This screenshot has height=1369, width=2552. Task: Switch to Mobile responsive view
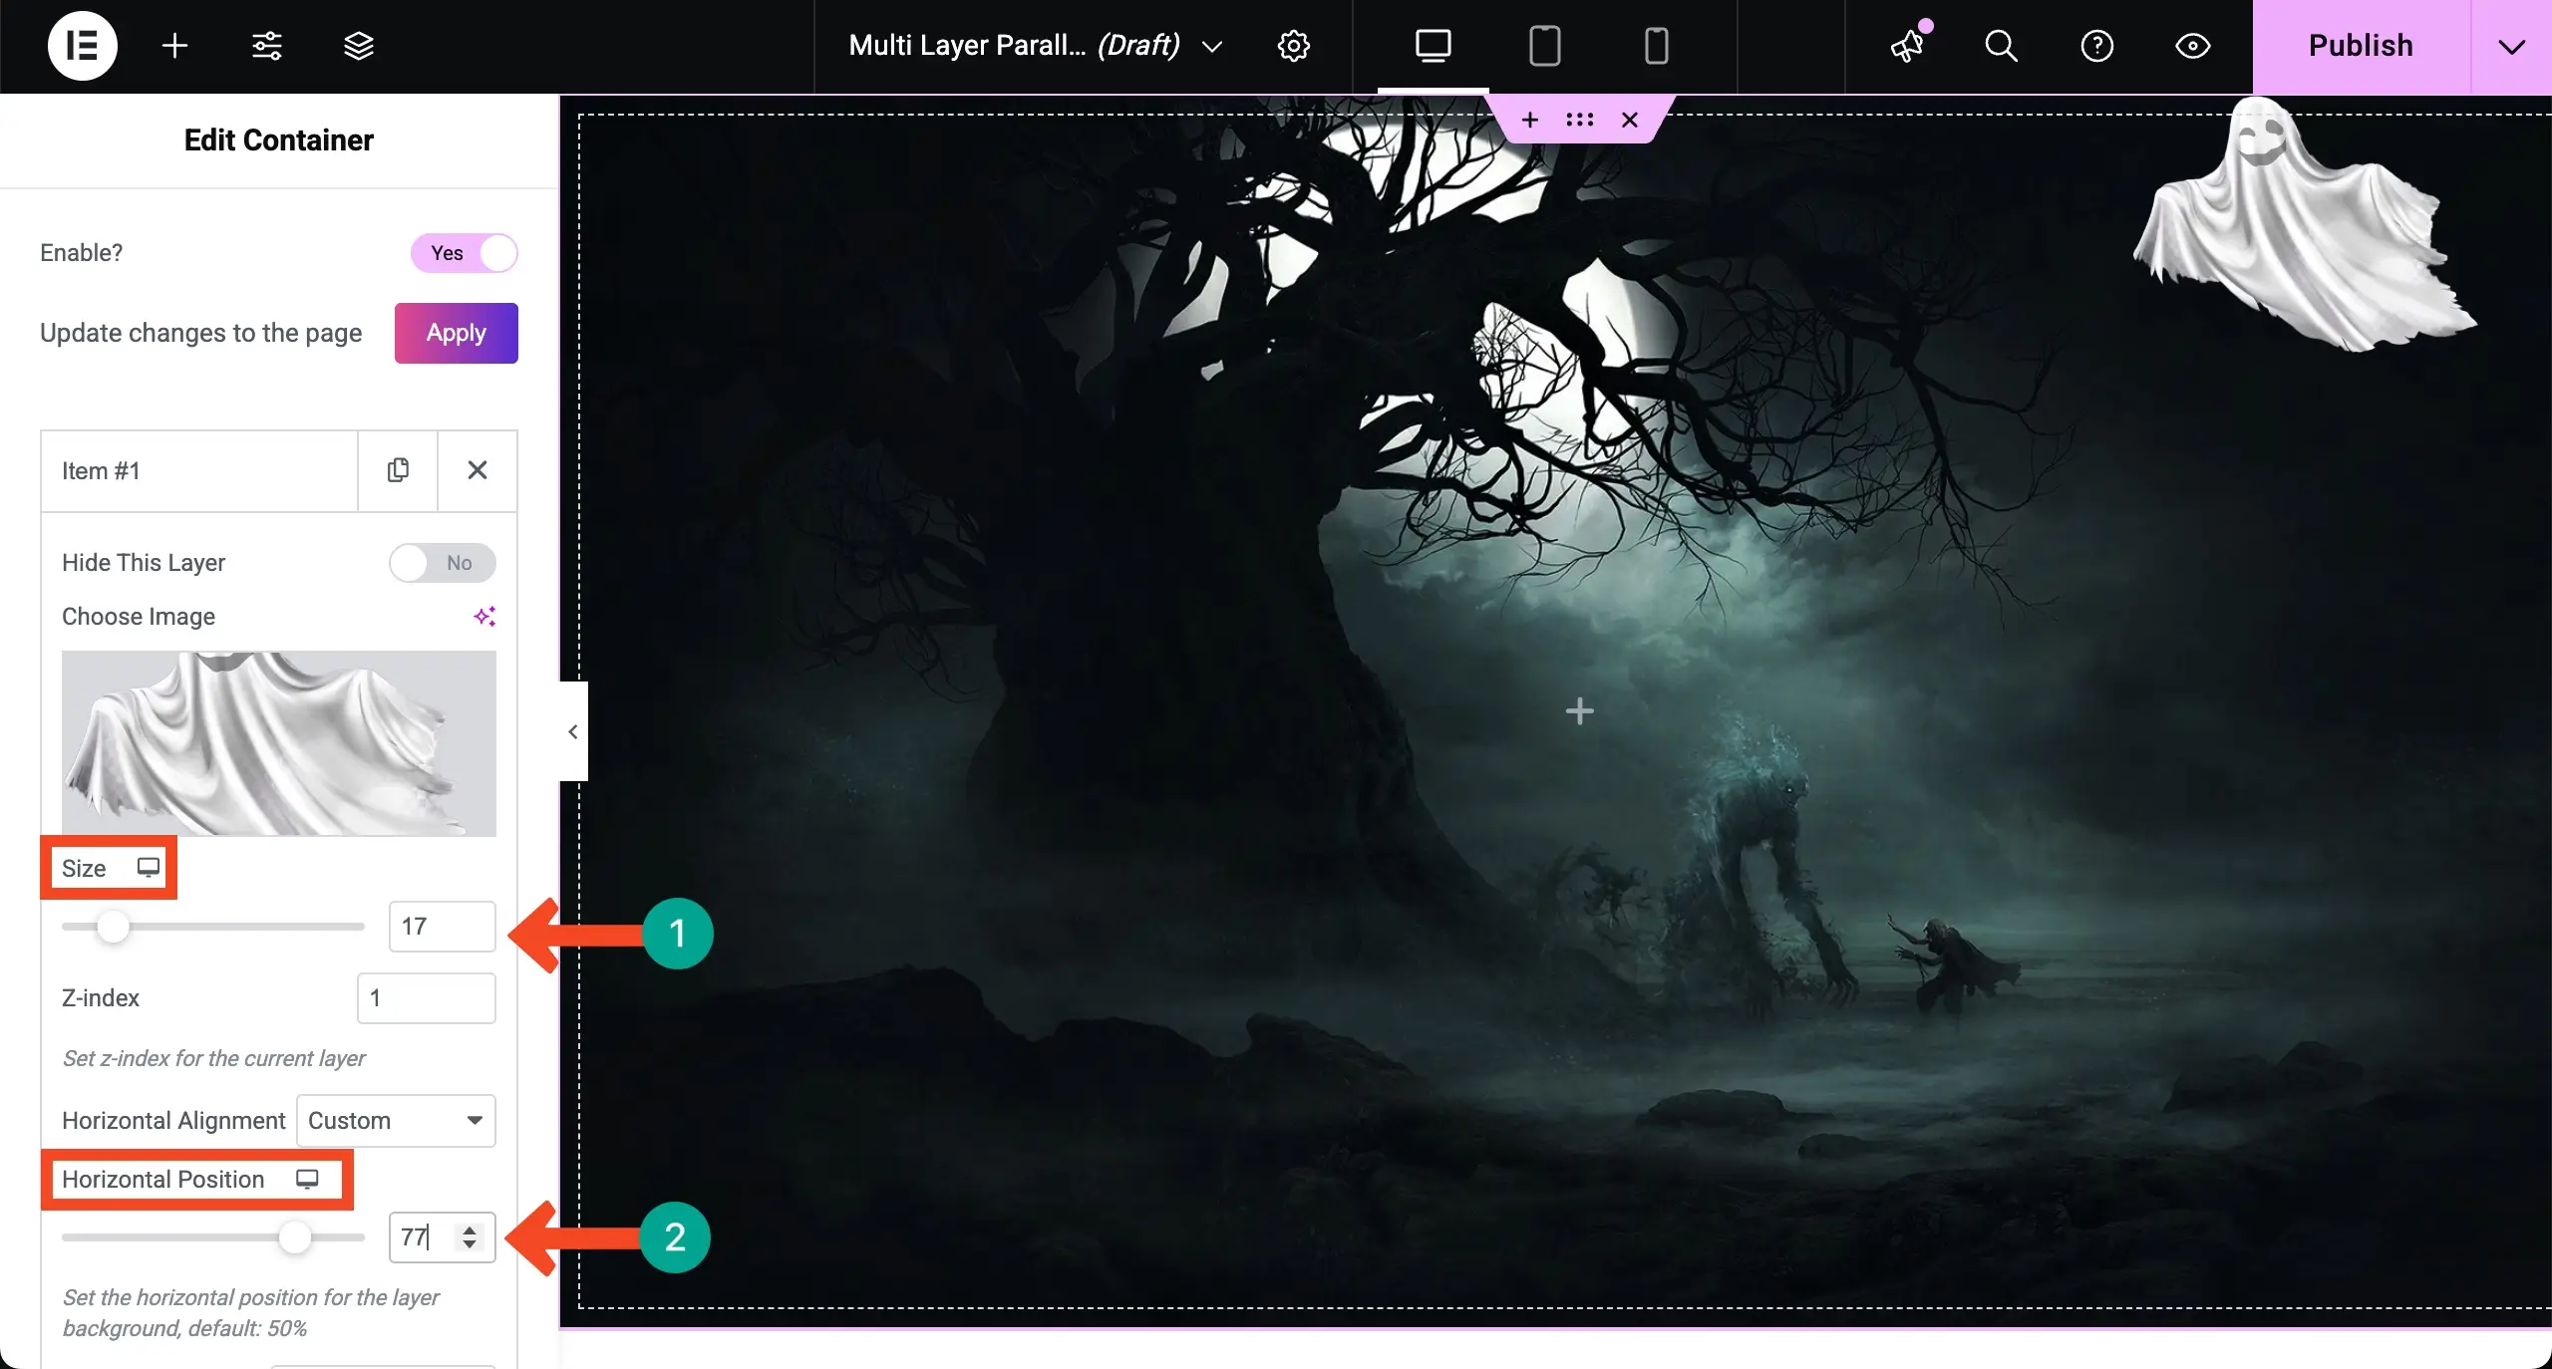click(1656, 46)
